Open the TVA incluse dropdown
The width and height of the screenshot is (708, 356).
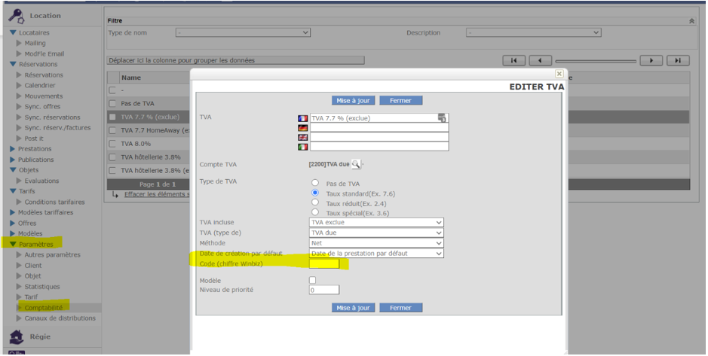(376, 223)
